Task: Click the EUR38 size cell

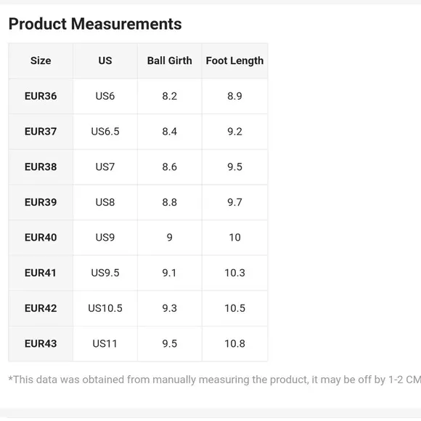Action: 41,167
